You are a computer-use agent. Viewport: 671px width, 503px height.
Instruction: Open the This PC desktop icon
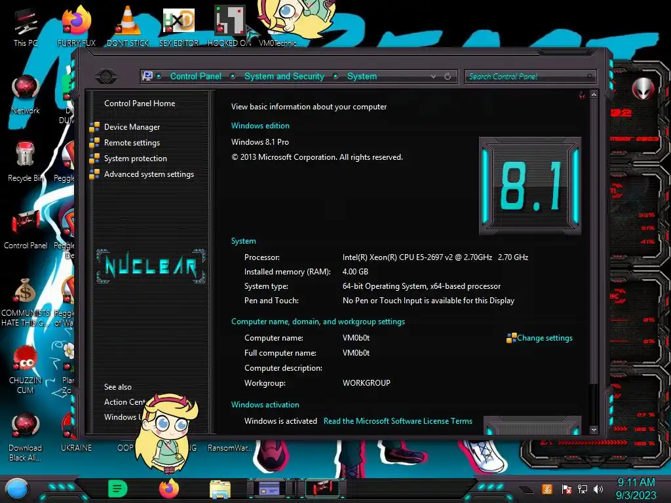pyautogui.click(x=26, y=28)
